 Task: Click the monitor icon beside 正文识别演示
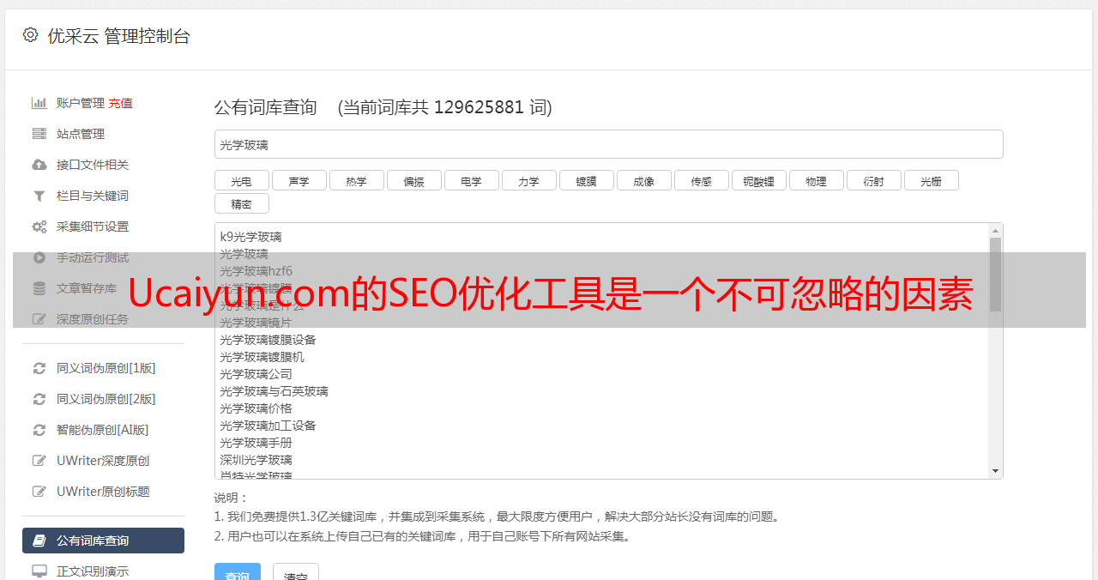39,571
